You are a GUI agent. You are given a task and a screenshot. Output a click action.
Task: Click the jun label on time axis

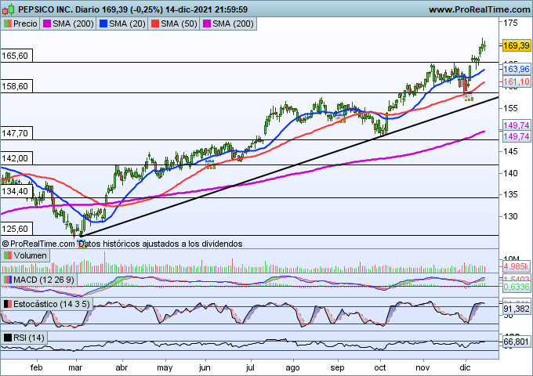(205, 368)
